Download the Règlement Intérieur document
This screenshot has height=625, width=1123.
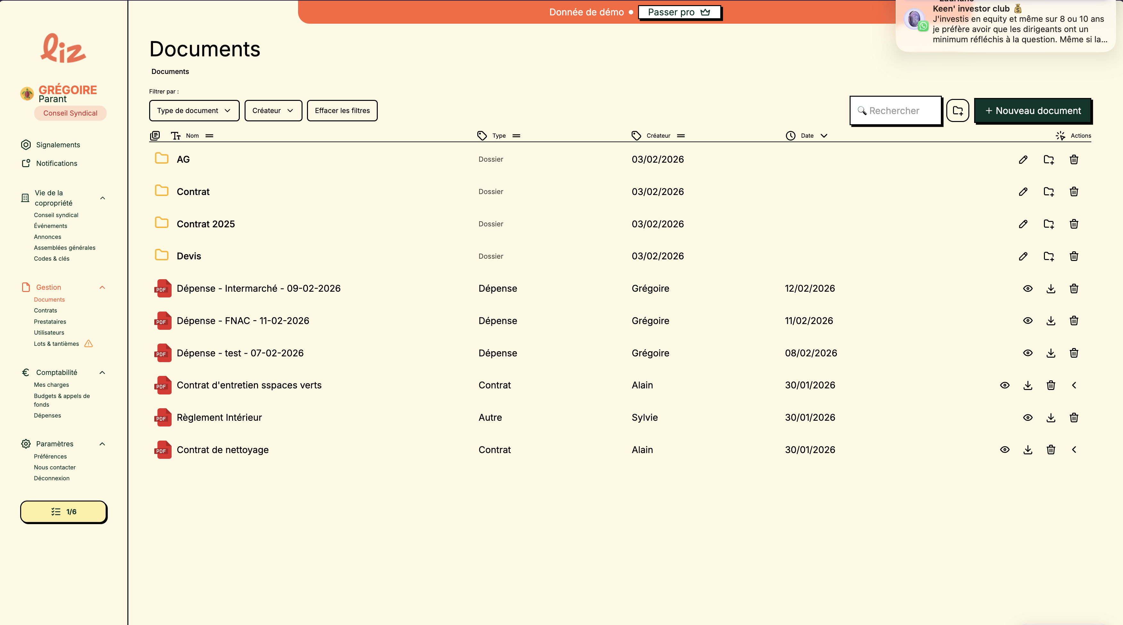1051,418
